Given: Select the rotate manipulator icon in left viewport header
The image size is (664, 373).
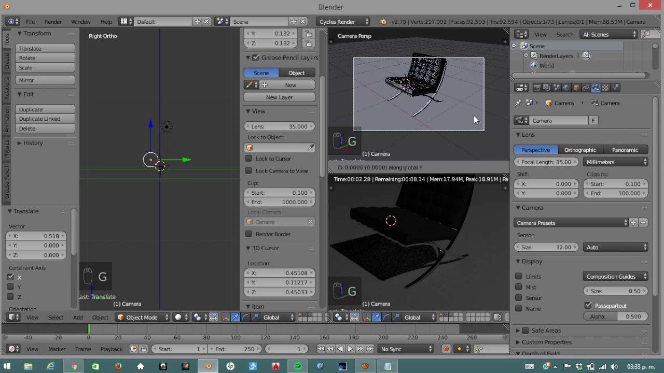Looking at the screenshot, I should 245,317.
